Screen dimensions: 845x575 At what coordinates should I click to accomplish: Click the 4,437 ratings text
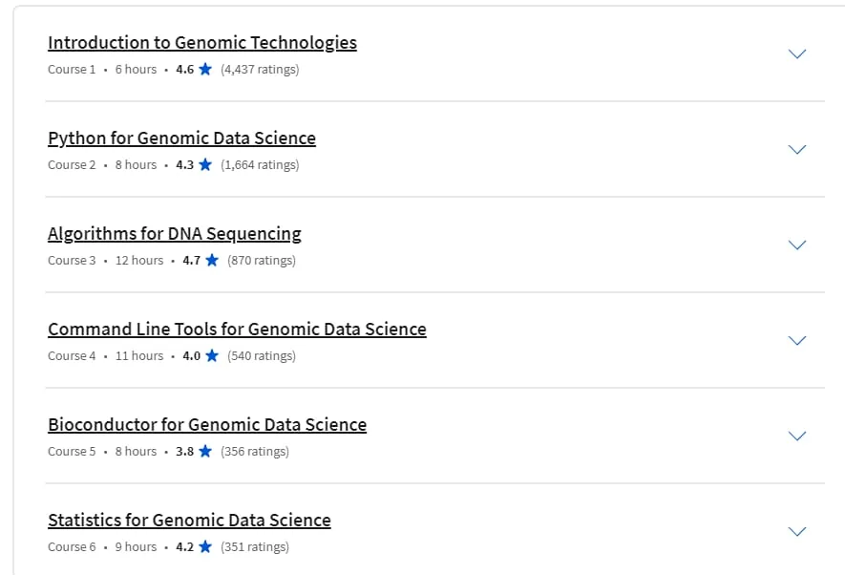[x=260, y=70]
